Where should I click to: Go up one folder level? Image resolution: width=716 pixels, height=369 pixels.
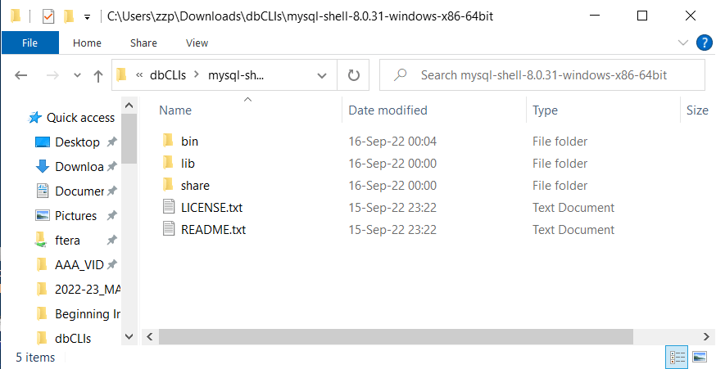point(98,76)
